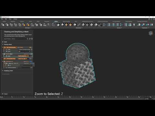Click the last round icon under the window controls
The image size is (155, 116).
click(154, 19)
